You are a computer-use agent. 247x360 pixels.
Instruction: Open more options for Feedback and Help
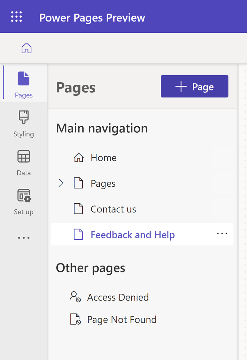222,234
